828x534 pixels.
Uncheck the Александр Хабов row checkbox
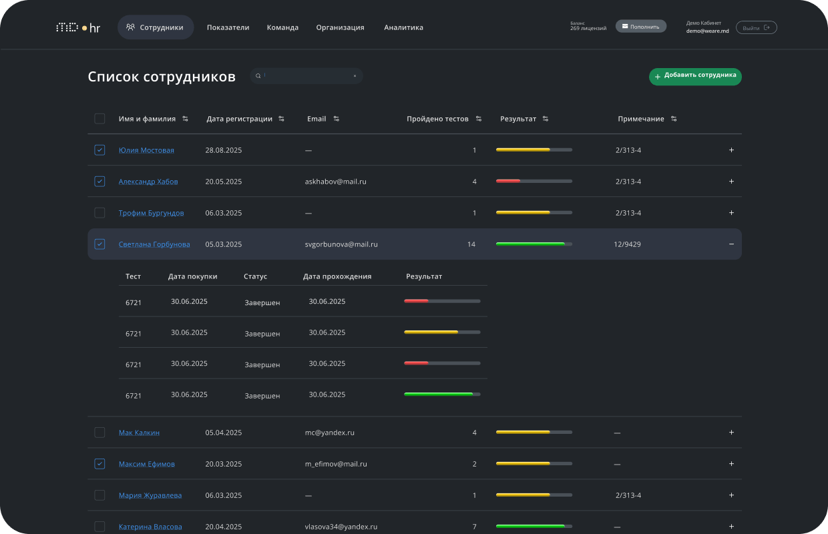pyautogui.click(x=99, y=182)
